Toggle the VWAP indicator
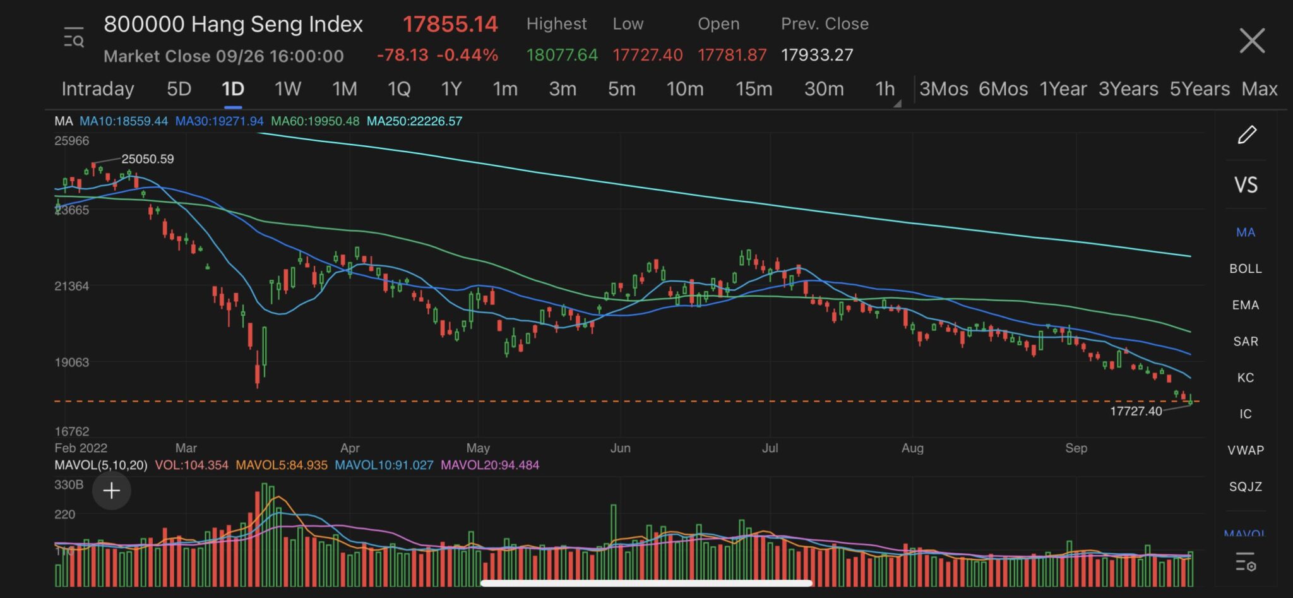 [1246, 450]
